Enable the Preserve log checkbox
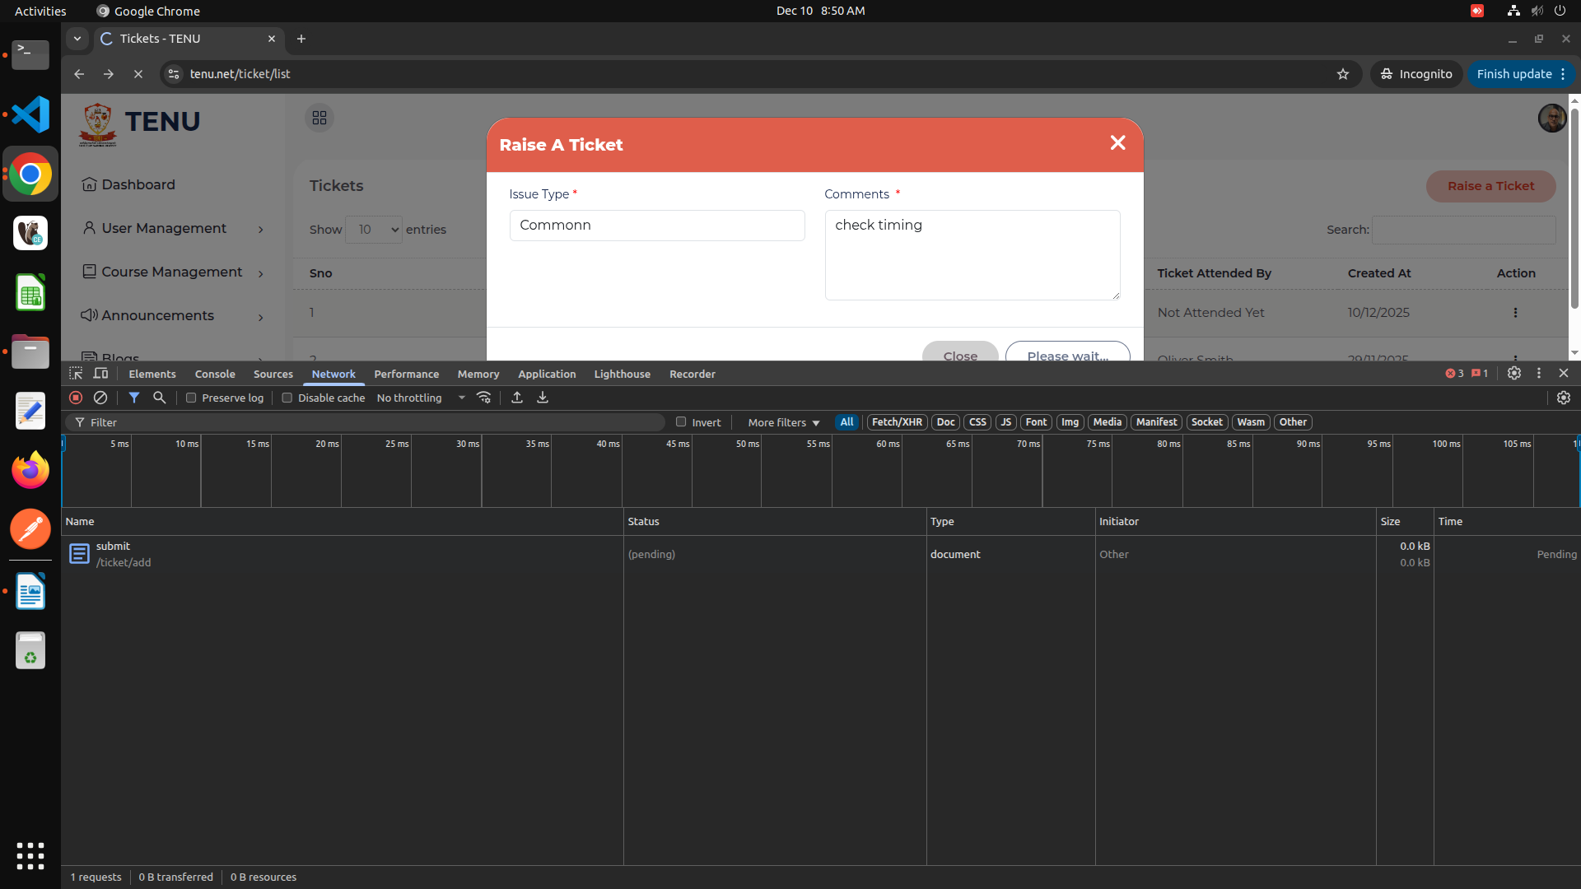 point(191,398)
